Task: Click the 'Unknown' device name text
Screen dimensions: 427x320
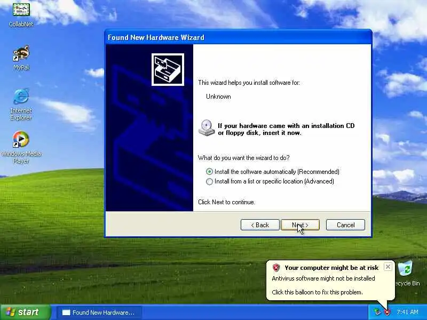Action: click(x=218, y=97)
